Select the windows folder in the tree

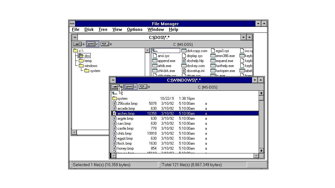[88, 66]
